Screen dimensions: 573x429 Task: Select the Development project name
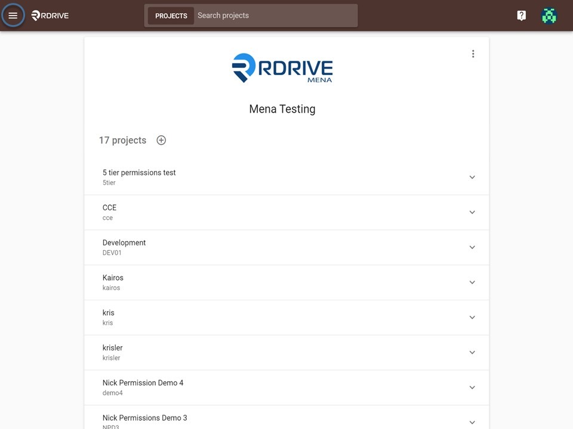click(124, 243)
